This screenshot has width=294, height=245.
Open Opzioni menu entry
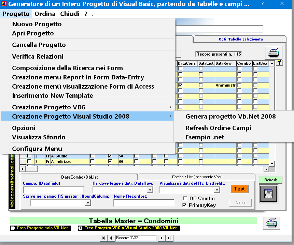coord(24,128)
